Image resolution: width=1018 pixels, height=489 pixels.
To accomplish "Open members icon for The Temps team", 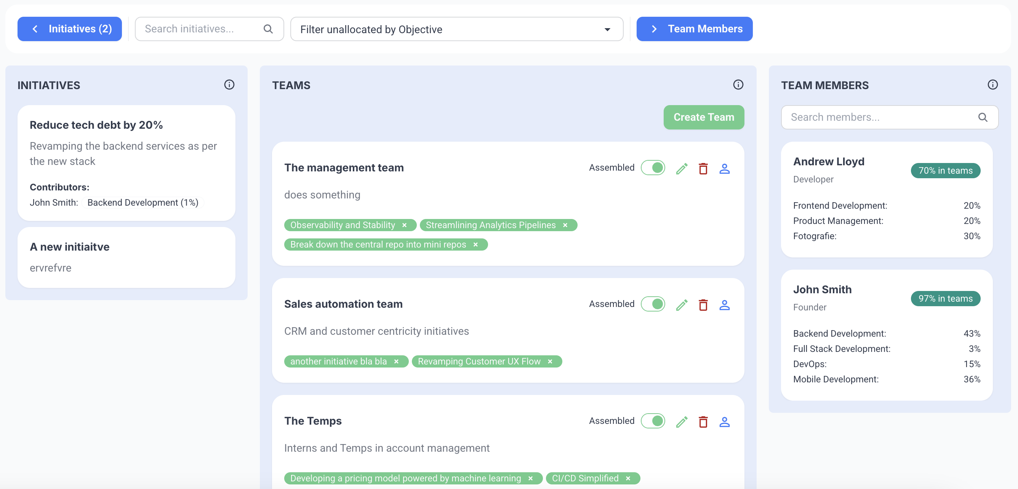I will [x=724, y=422].
